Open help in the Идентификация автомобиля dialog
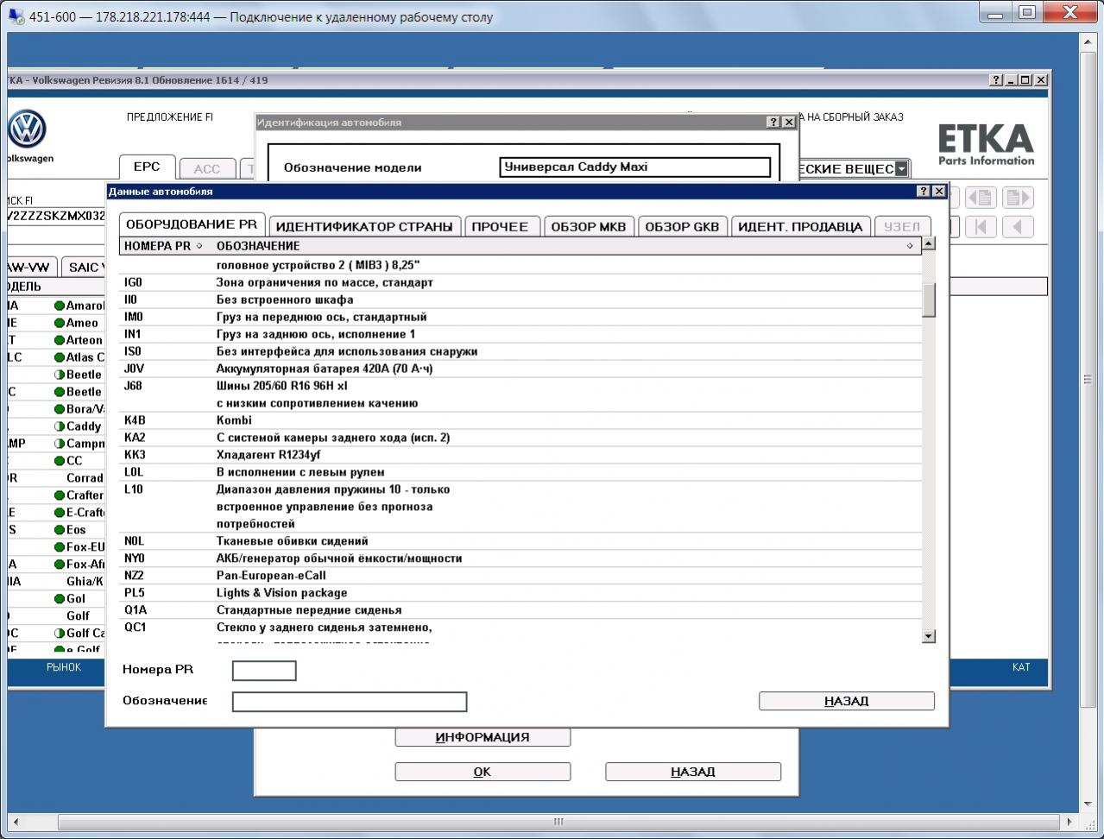This screenshot has width=1104, height=839. point(773,123)
